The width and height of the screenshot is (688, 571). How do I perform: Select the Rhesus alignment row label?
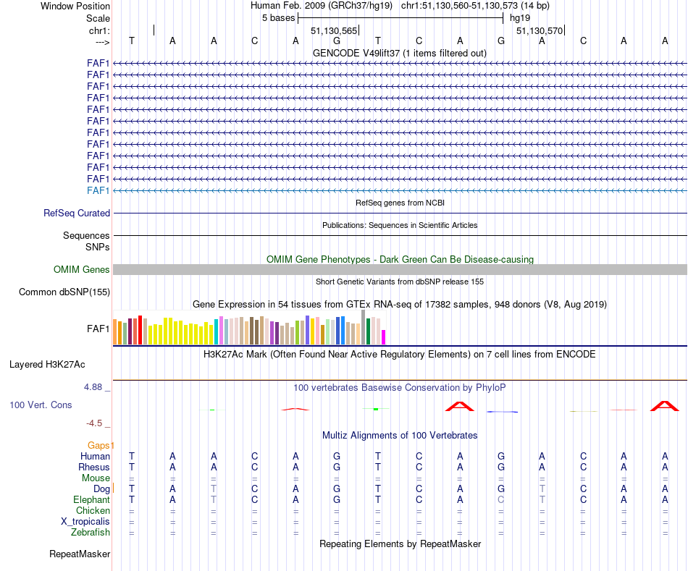coord(94,467)
